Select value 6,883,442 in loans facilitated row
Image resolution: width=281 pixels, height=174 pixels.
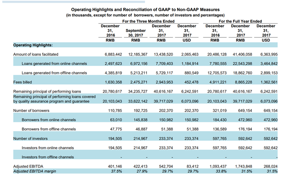point(113,54)
